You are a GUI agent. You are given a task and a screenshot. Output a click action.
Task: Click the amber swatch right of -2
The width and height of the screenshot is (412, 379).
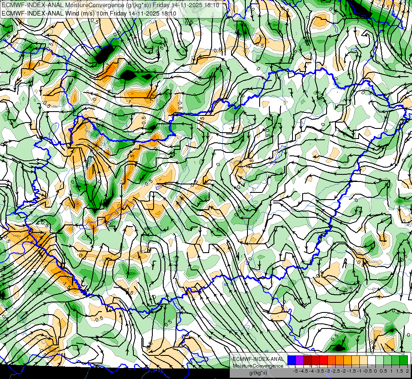pyautogui.click(x=348, y=360)
